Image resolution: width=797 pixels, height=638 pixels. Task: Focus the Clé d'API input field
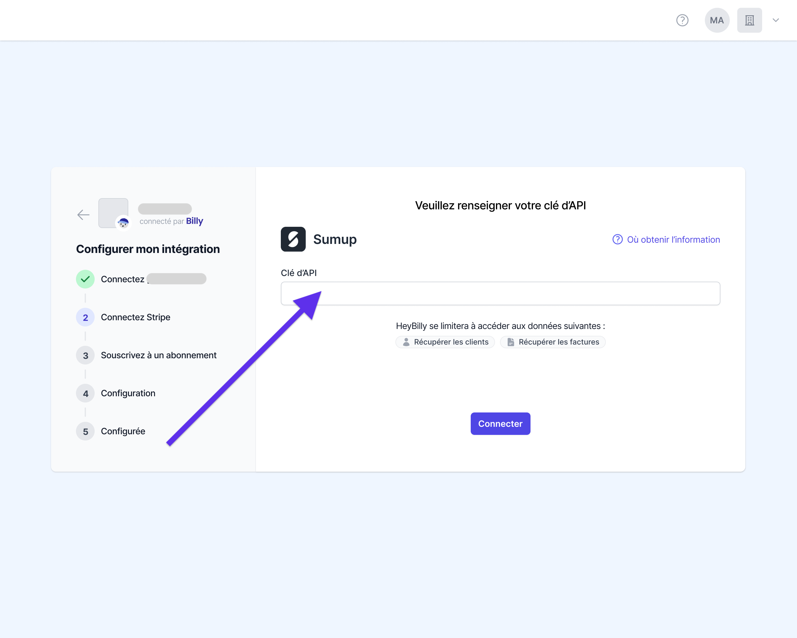(500, 294)
